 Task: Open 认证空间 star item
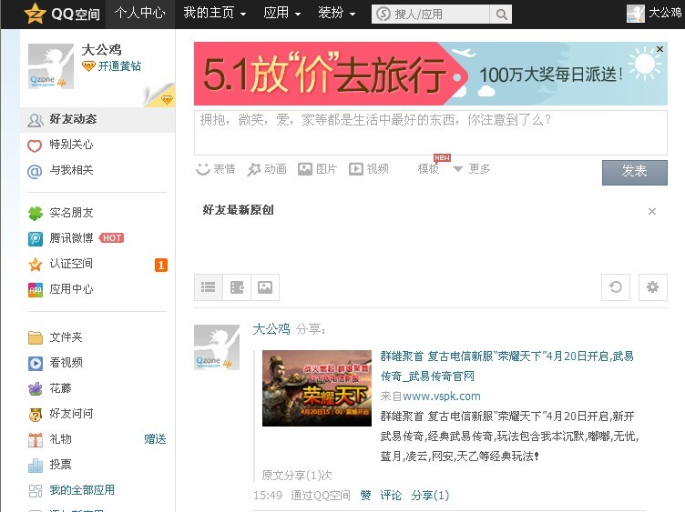pos(60,264)
